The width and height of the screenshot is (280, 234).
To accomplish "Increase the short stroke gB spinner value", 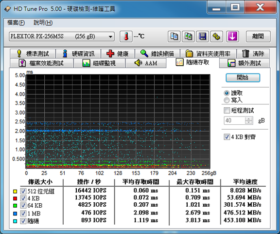I will [248, 118].
